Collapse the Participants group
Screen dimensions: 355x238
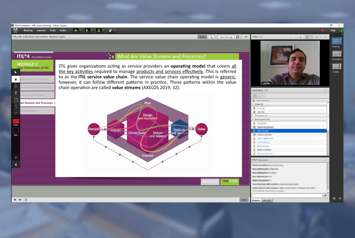tap(253, 119)
